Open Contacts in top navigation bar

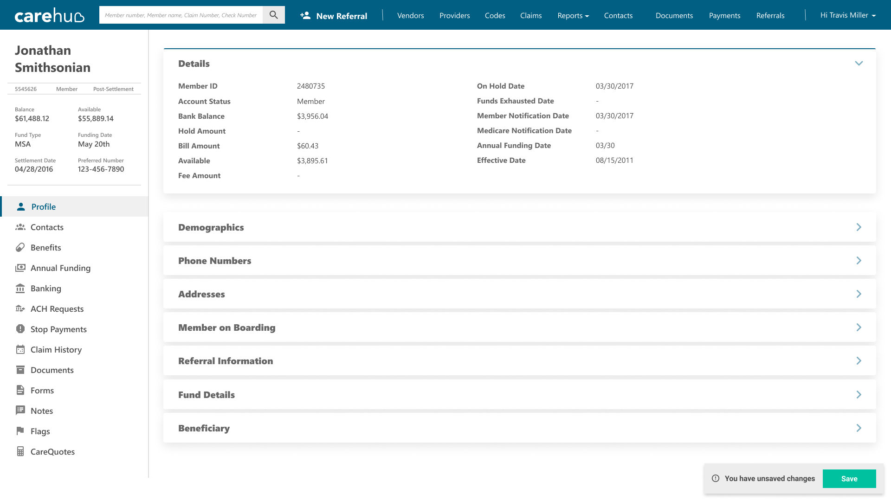(618, 15)
